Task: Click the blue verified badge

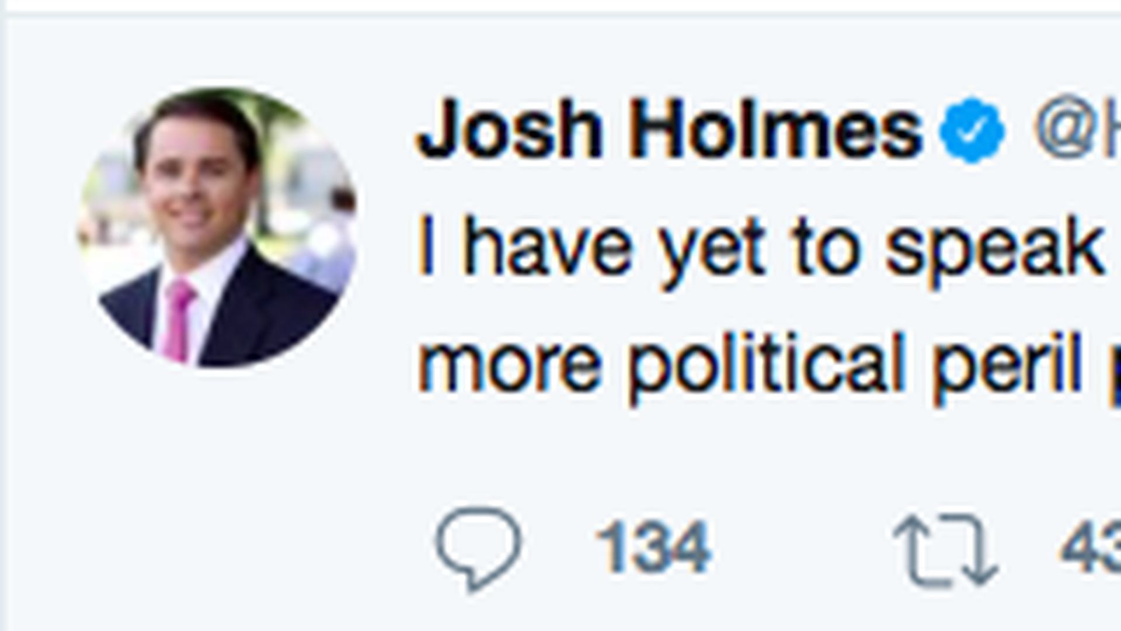Action: (972, 130)
